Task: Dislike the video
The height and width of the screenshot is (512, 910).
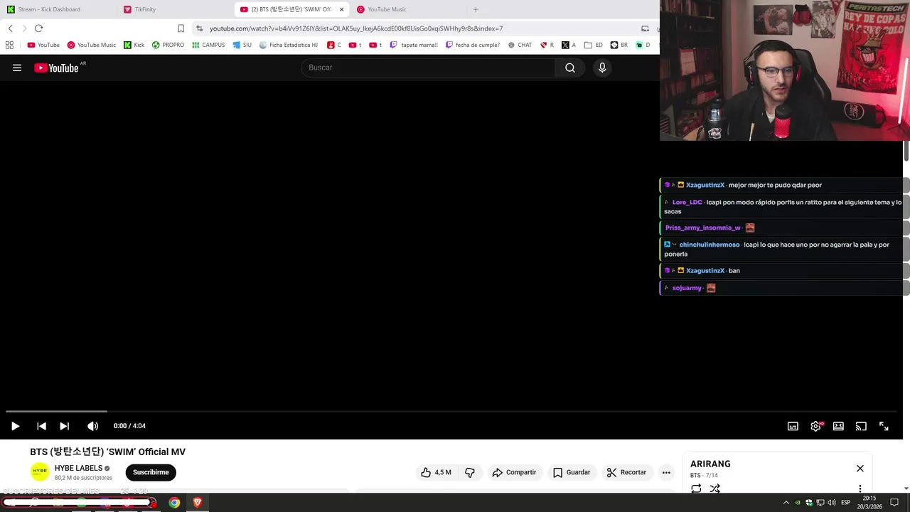Action: pyautogui.click(x=470, y=472)
